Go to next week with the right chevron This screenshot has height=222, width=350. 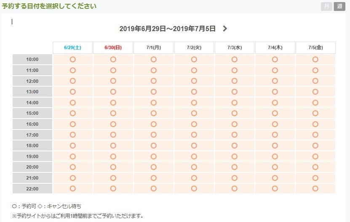pyautogui.click(x=225, y=29)
